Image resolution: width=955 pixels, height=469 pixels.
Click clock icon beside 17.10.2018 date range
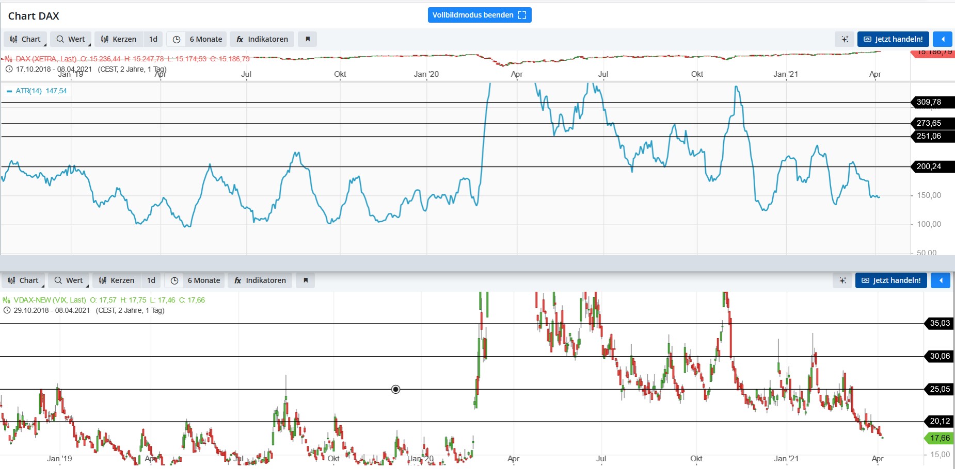(9, 69)
